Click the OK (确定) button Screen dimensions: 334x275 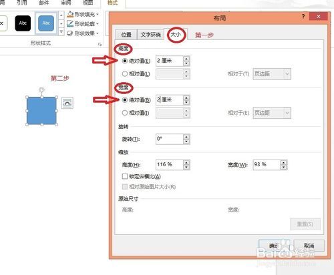274,246
